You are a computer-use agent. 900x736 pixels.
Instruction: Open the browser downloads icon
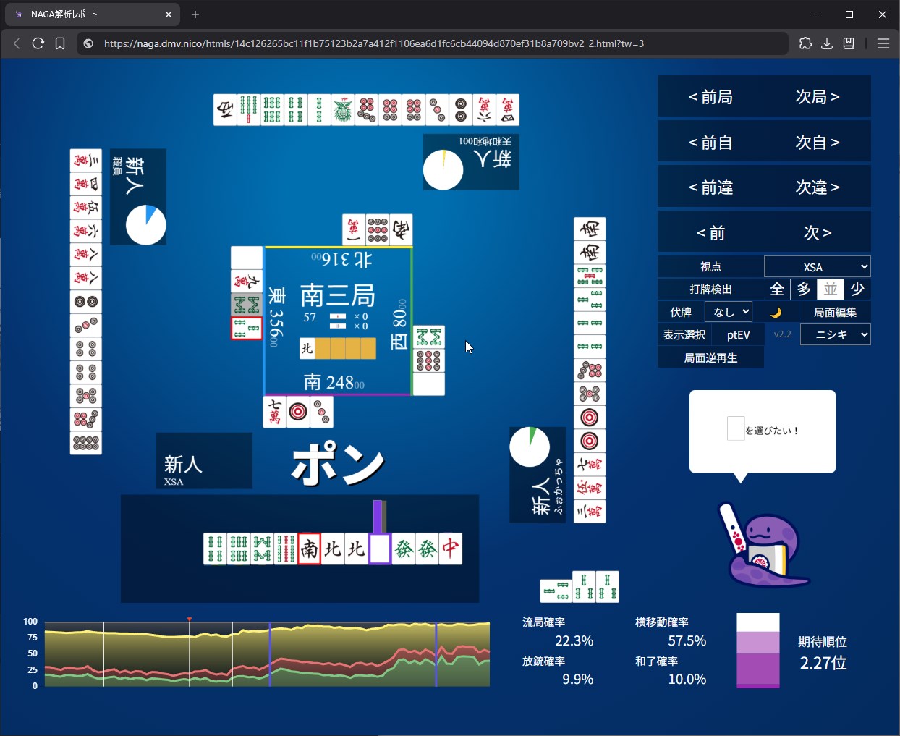click(827, 43)
